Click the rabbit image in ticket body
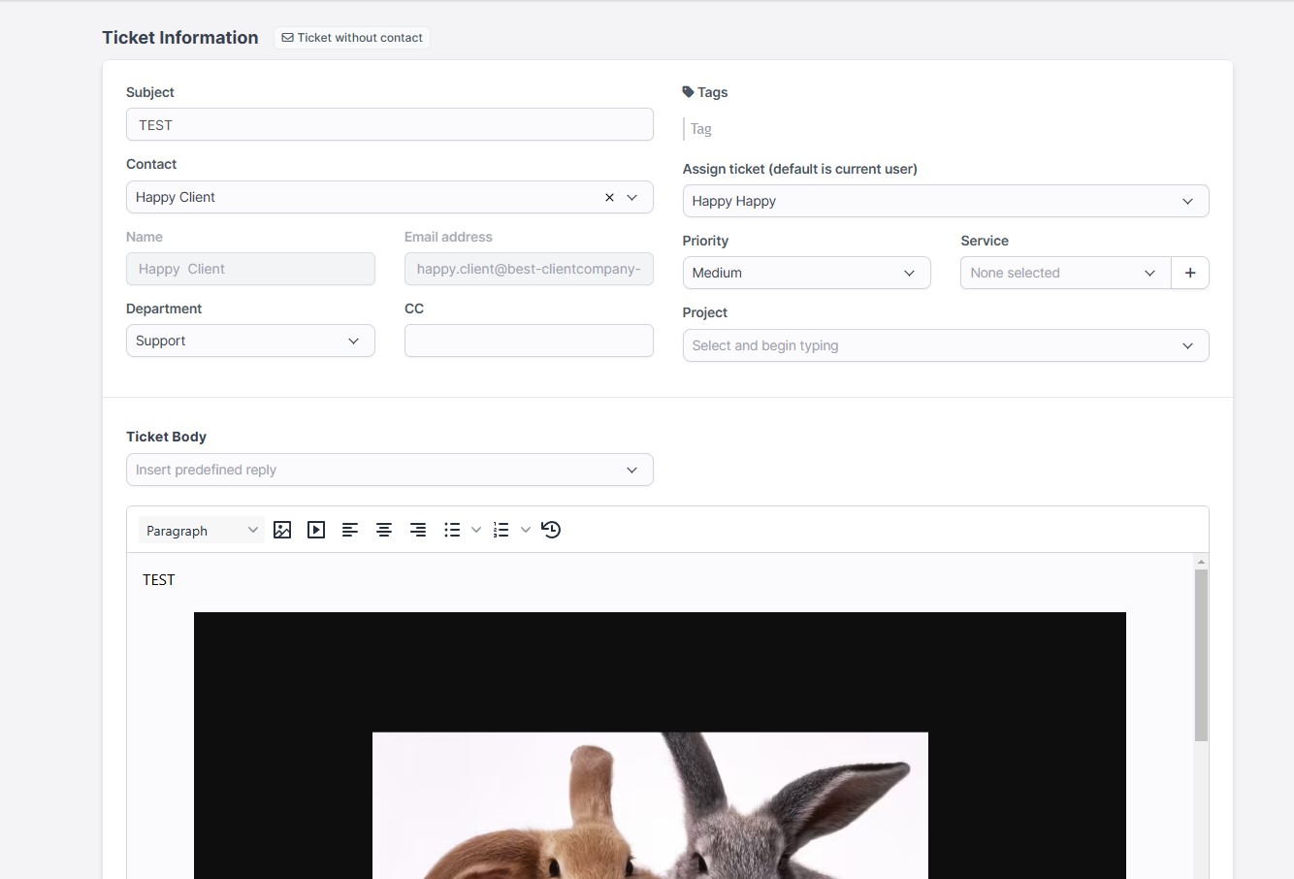 tap(660, 745)
